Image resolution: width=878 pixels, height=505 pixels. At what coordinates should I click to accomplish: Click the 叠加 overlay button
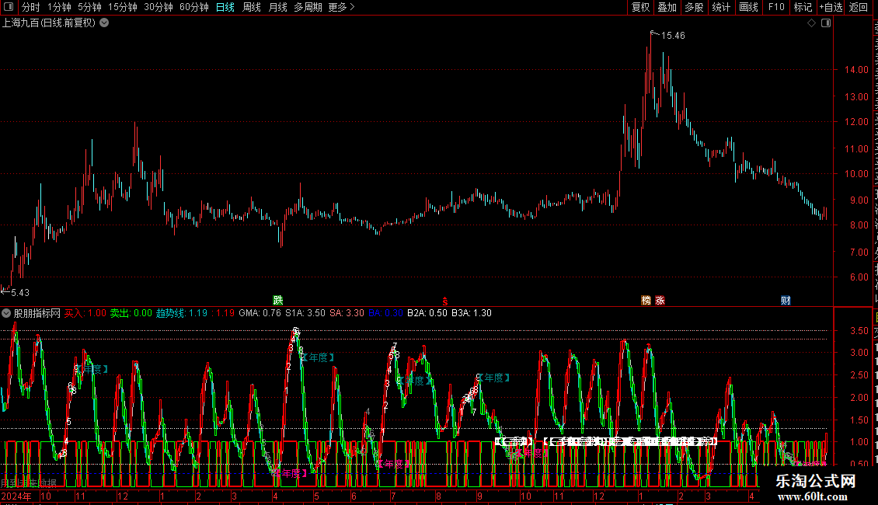click(667, 7)
